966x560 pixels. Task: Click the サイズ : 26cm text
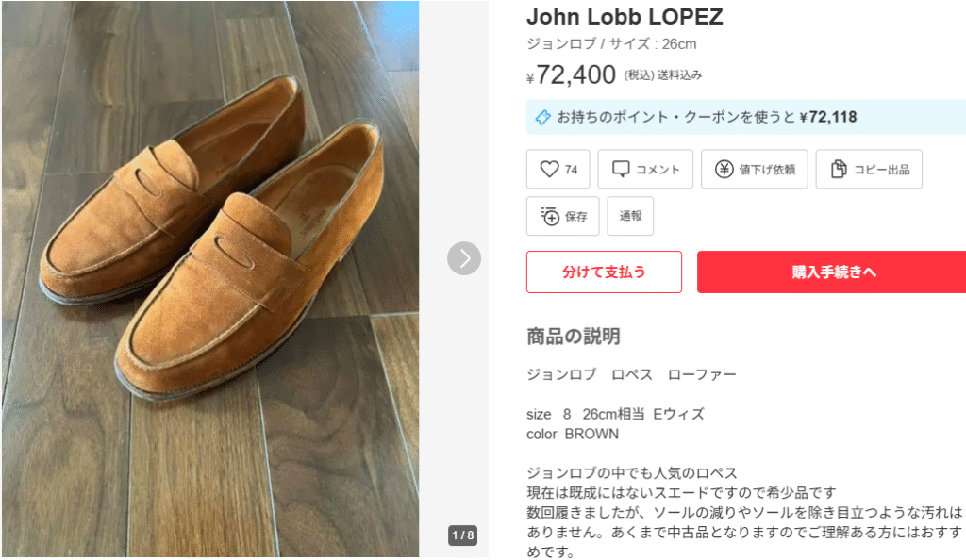tap(653, 44)
